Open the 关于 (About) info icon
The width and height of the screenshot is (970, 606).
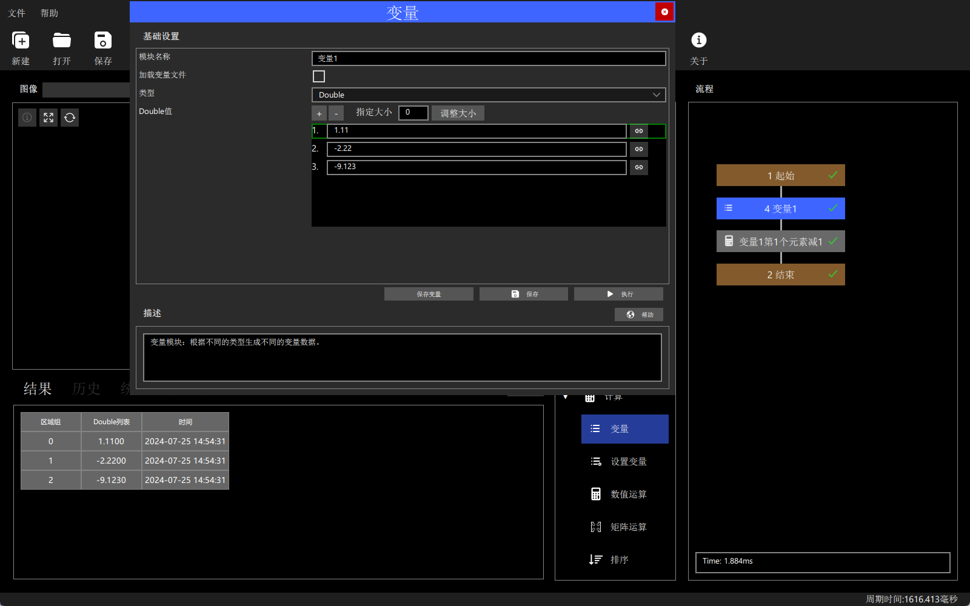[698, 40]
